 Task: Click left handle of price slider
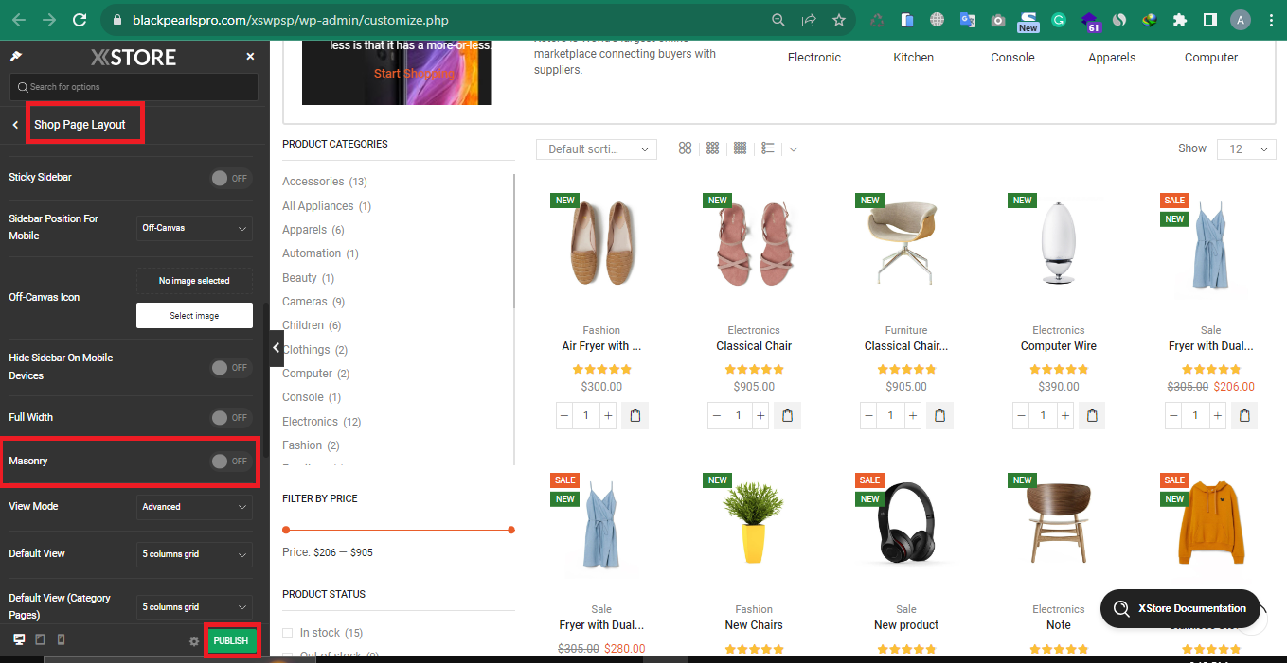(x=286, y=530)
